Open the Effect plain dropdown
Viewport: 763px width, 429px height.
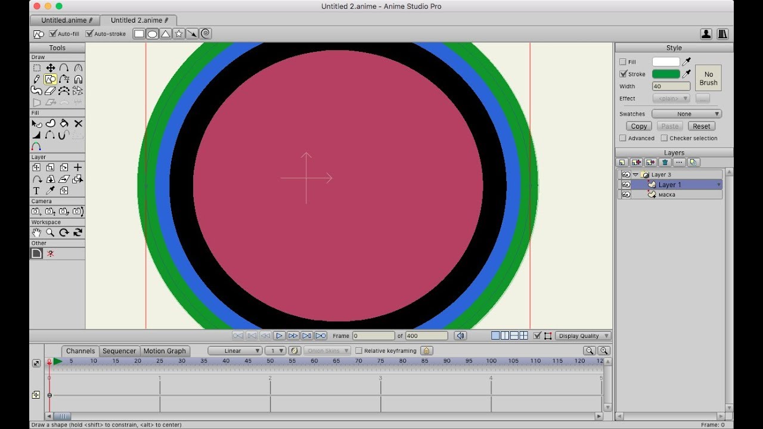point(671,98)
